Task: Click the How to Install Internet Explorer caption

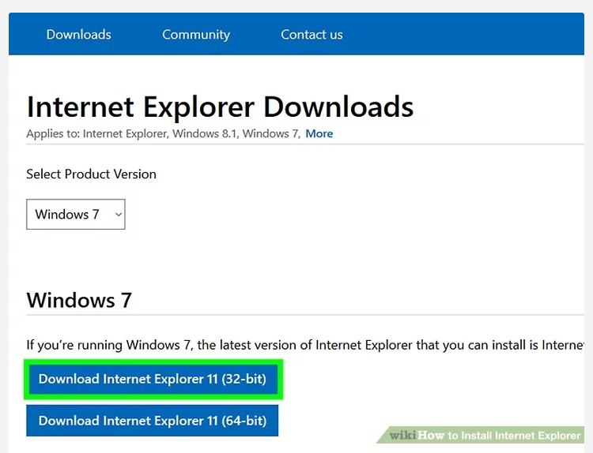Action: [500, 436]
